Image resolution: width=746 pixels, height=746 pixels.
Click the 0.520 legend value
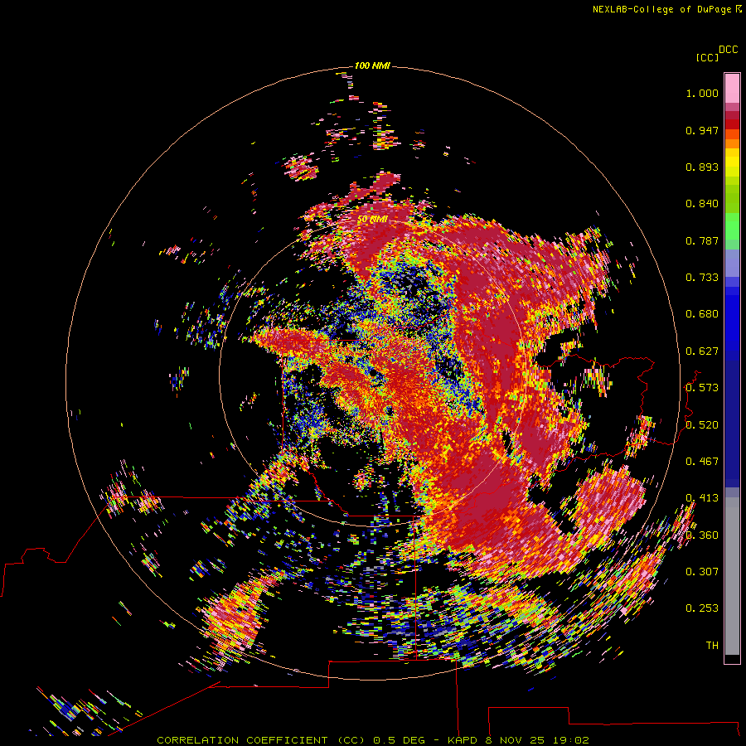(x=702, y=425)
